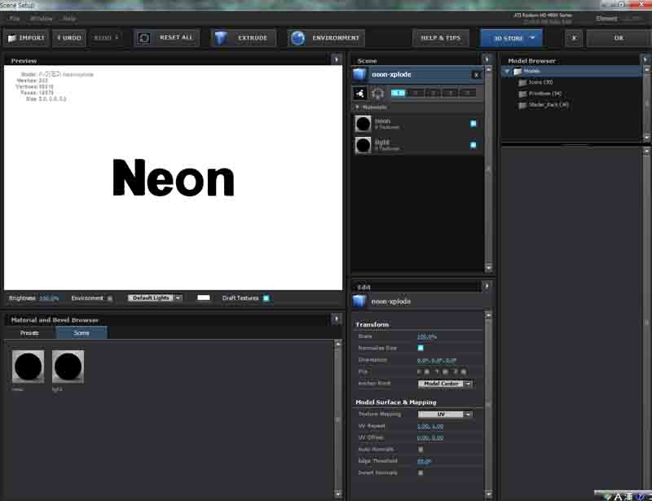Click the UV Offset value
The width and height of the screenshot is (652, 501).
pyautogui.click(x=430, y=437)
